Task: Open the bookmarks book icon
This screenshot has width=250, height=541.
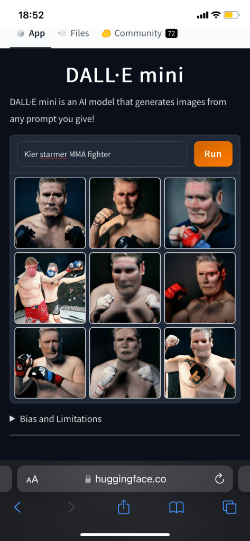Action: (176, 507)
